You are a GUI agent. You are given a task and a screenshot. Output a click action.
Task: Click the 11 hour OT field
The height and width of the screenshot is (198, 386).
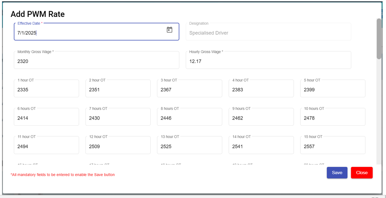click(46, 146)
